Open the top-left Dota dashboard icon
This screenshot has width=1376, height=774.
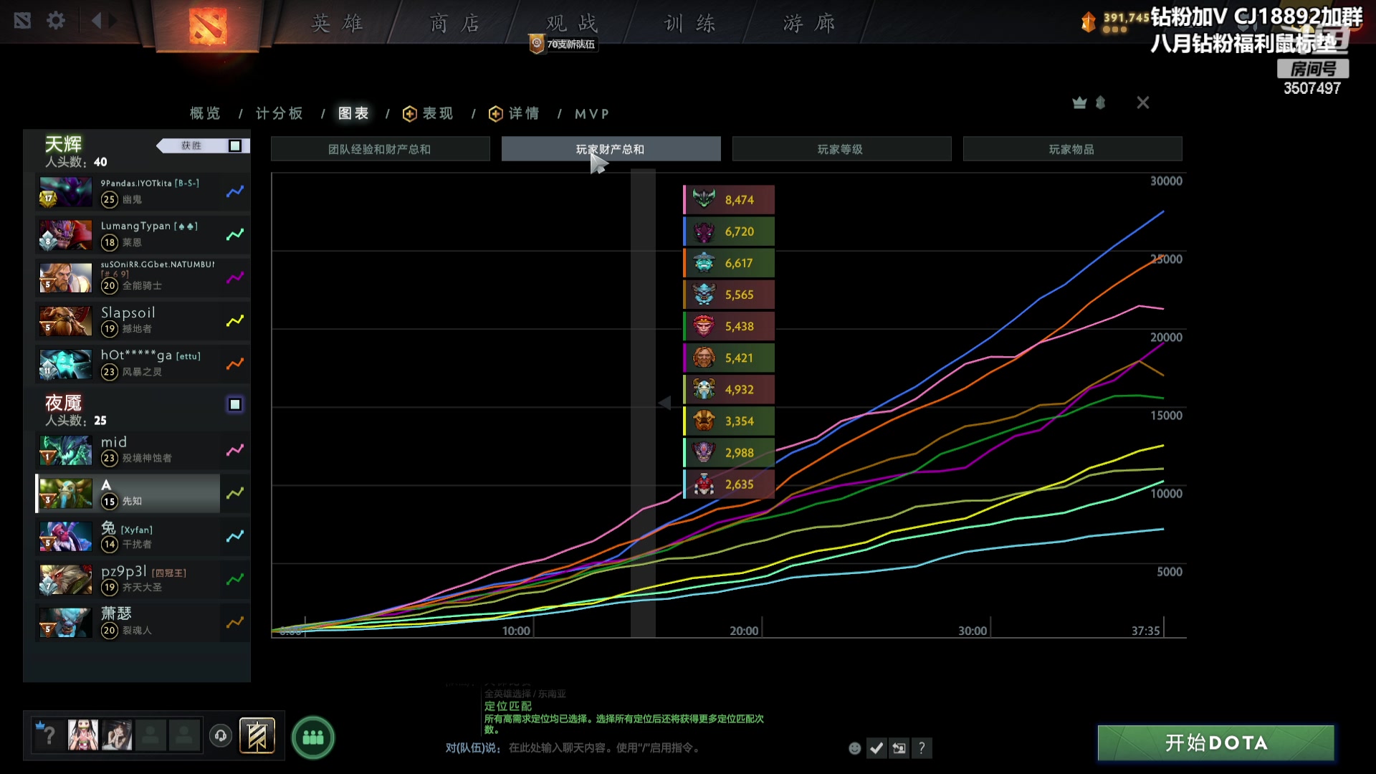click(x=22, y=20)
